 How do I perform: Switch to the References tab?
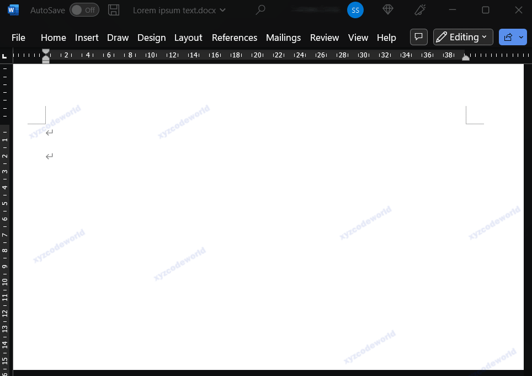tap(235, 38)
